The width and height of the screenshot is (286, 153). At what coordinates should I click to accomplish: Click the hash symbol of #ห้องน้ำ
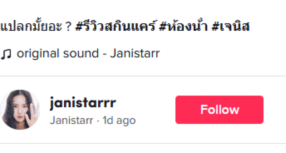coord(163,26)
